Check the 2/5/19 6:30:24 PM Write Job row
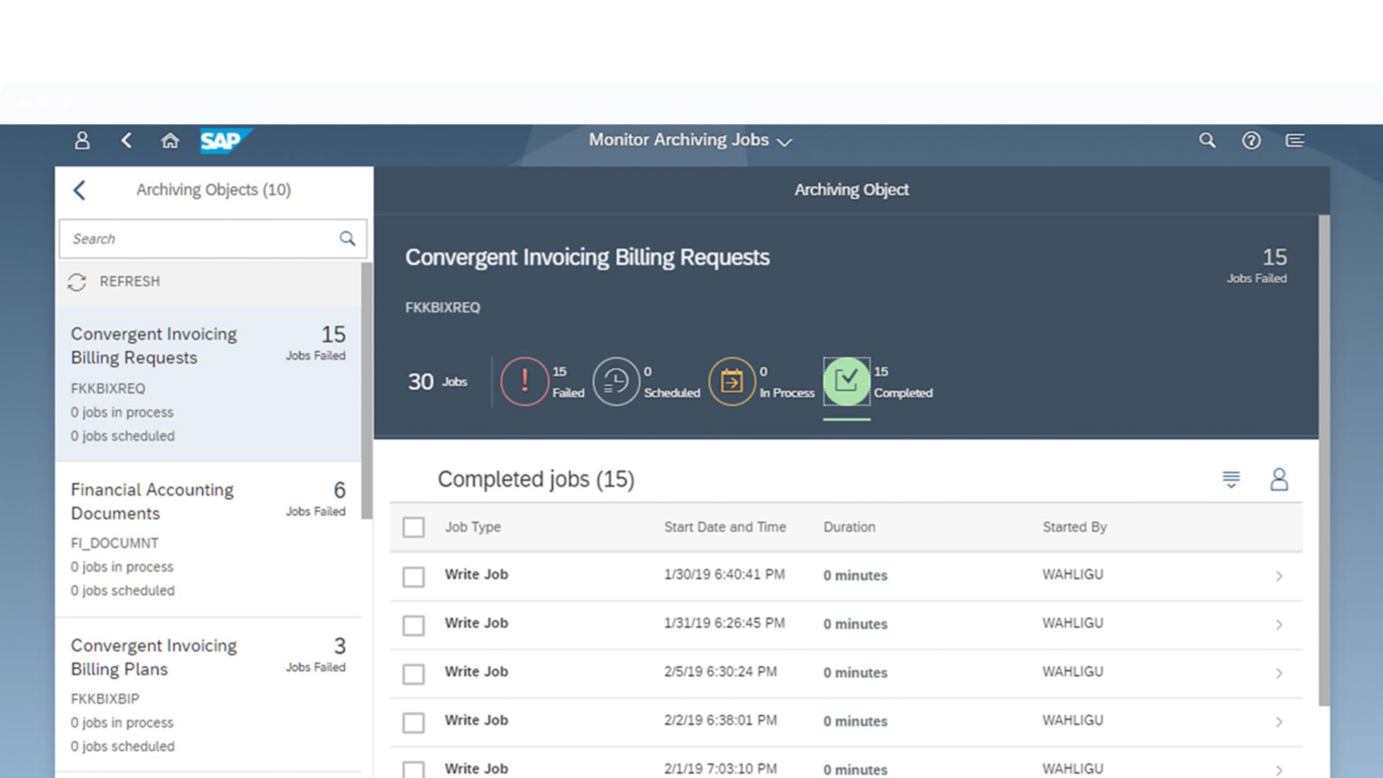Screen dimensions: 1383x778 (x=413, y=673)
